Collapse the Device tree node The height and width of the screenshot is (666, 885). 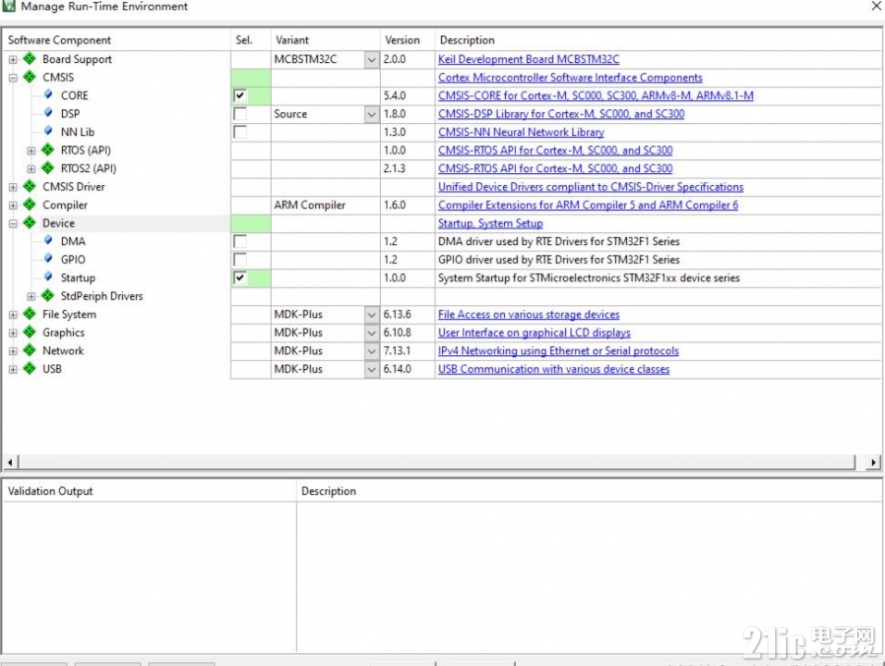coord(13,224)
